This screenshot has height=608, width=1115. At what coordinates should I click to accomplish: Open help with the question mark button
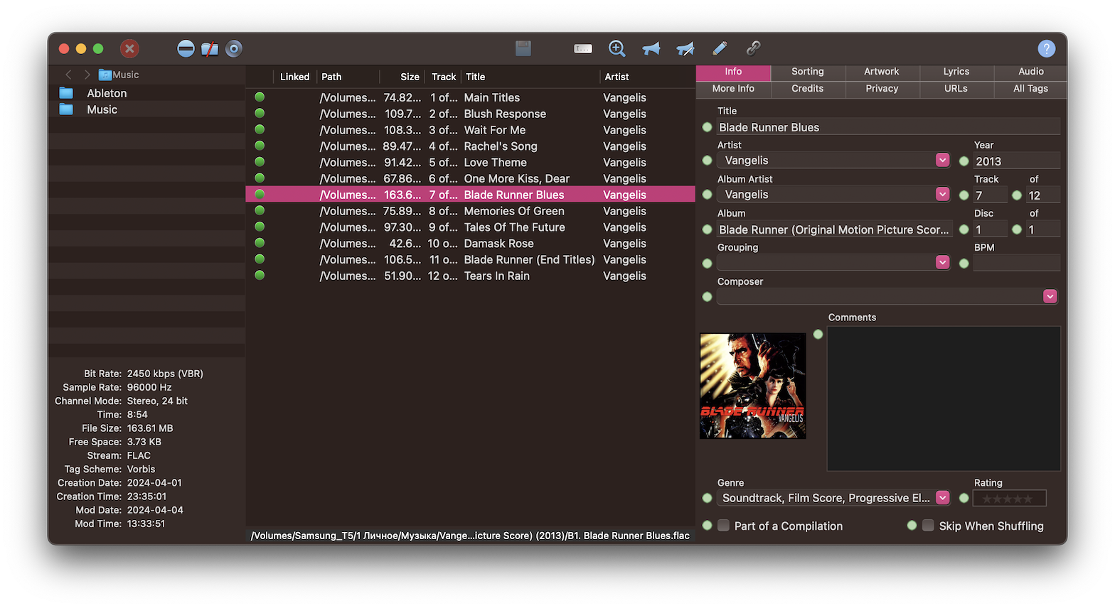1046,48
